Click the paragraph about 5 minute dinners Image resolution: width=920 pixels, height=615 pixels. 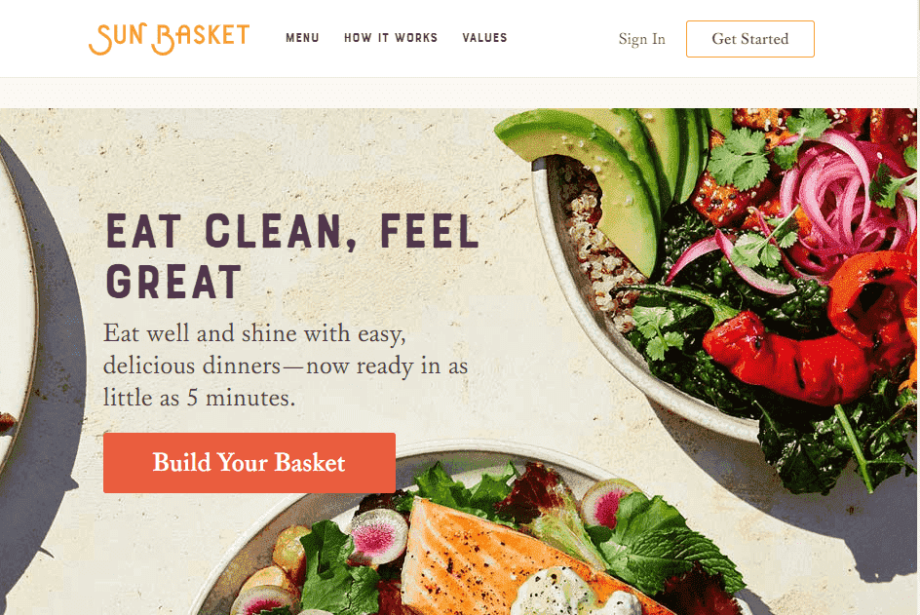286,365
